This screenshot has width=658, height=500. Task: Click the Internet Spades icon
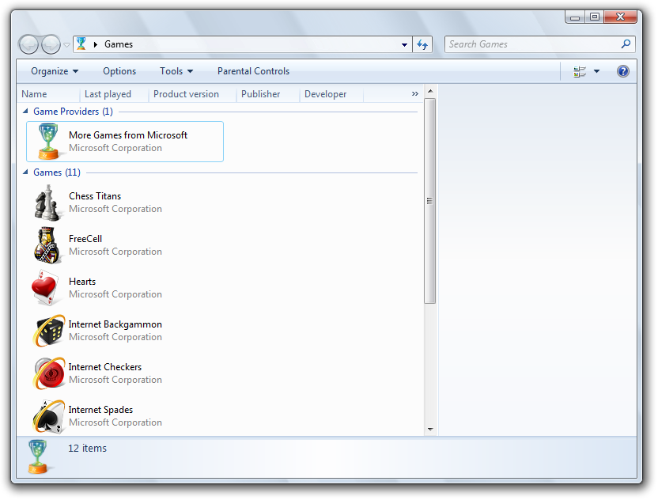[49, 416]
